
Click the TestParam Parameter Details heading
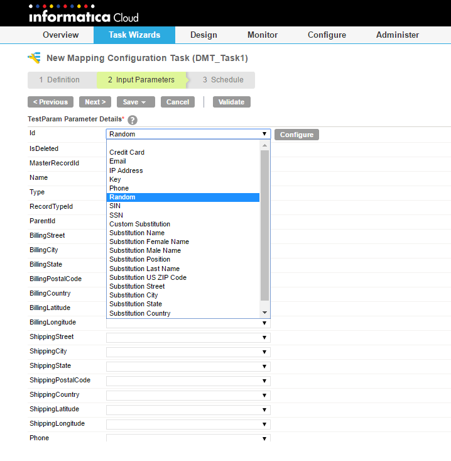point(75,119)
